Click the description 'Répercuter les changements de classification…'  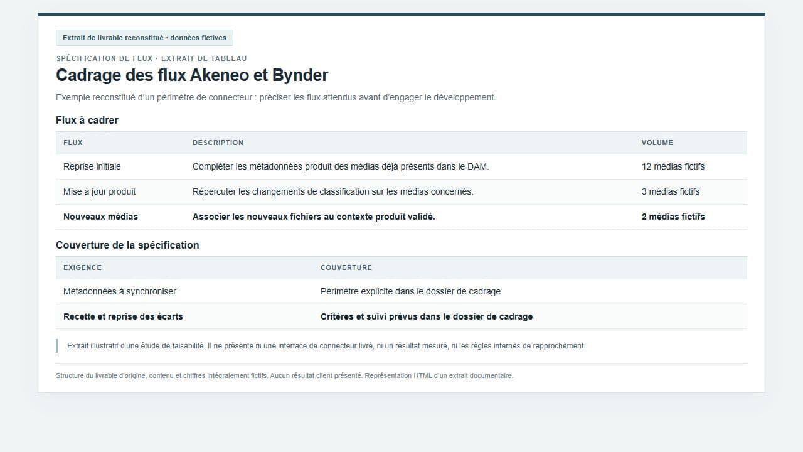332,191
